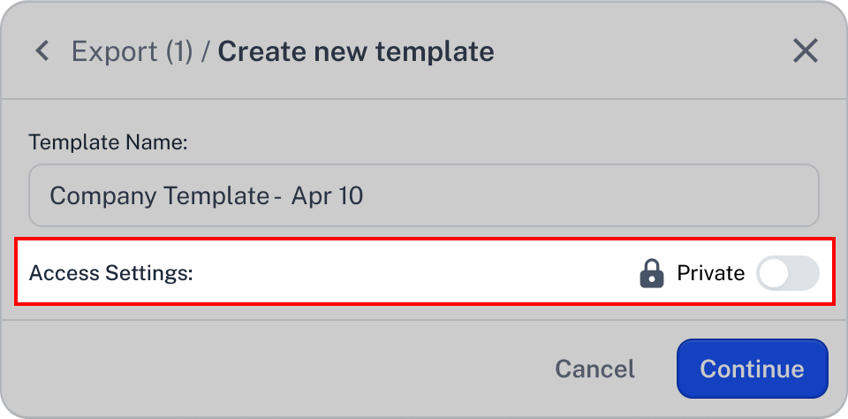Screen dimensions: 848x419
Task: Cancel template creation
Action: (594, 369)
